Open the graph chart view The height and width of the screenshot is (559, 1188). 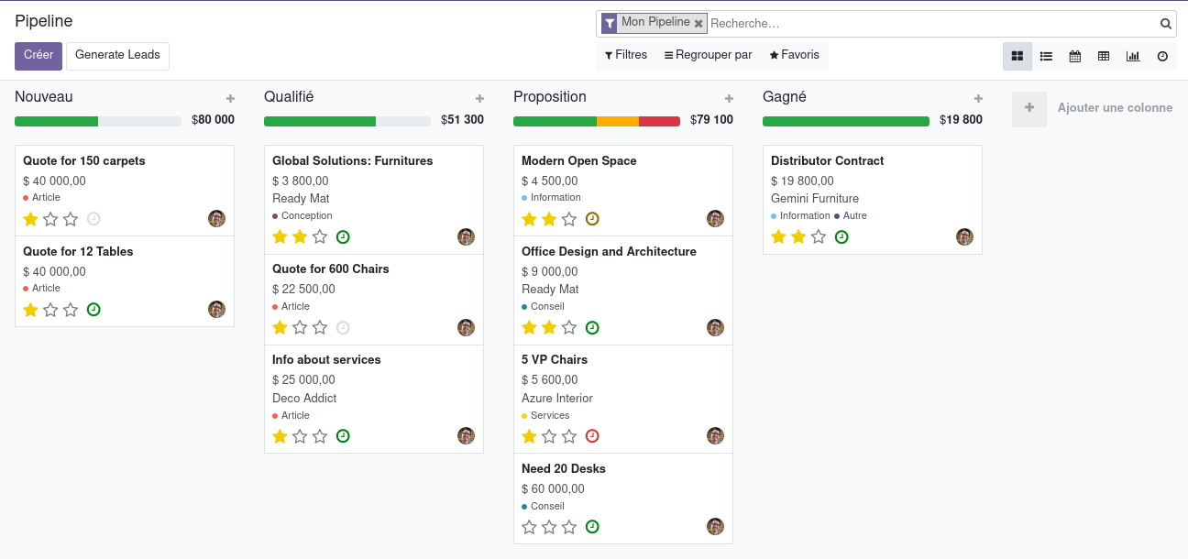click(1133, 56)
